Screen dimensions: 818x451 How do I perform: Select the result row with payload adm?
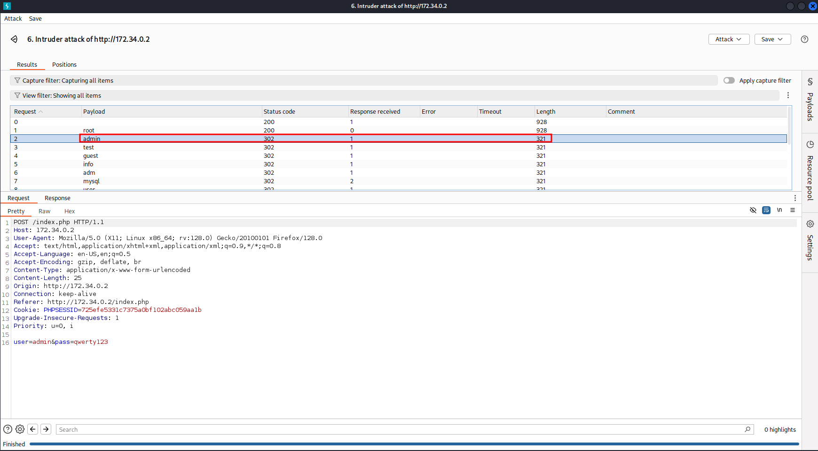[x=399, y=172]
